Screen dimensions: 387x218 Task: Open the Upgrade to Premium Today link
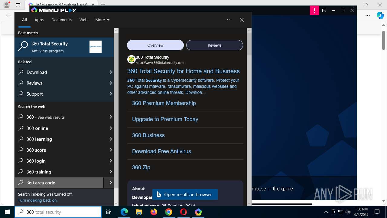pos(165,119)
